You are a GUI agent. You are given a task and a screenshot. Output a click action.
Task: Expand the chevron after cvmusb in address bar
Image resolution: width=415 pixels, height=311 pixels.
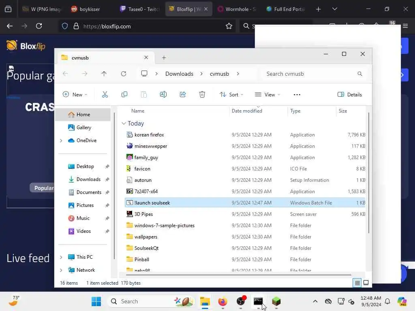(238, 74)
